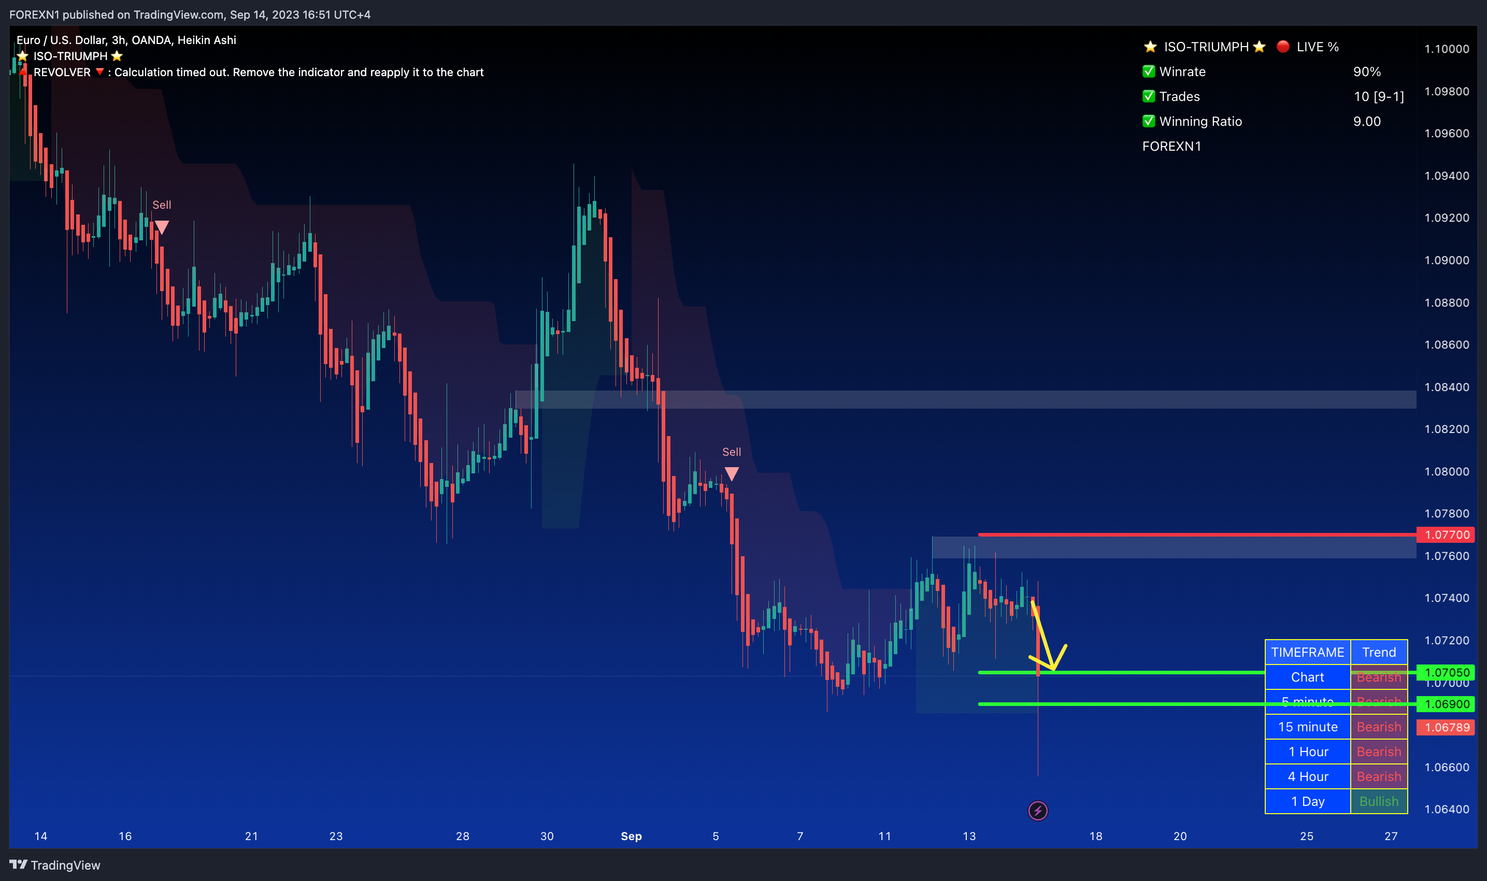This screenshot has width=1487, height=881.
Task: Click the 1 Hour timeframe row
Action: click(x=1336, y=752)
